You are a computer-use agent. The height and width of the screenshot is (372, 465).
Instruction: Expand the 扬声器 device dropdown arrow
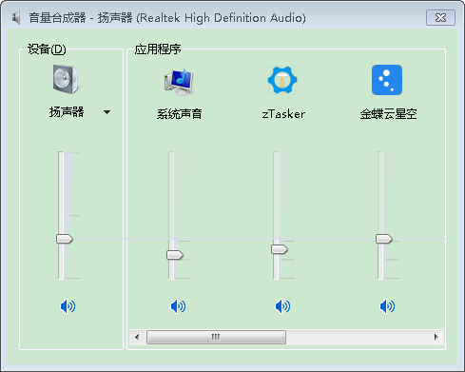pyautogui.click(x=107, y=112)
